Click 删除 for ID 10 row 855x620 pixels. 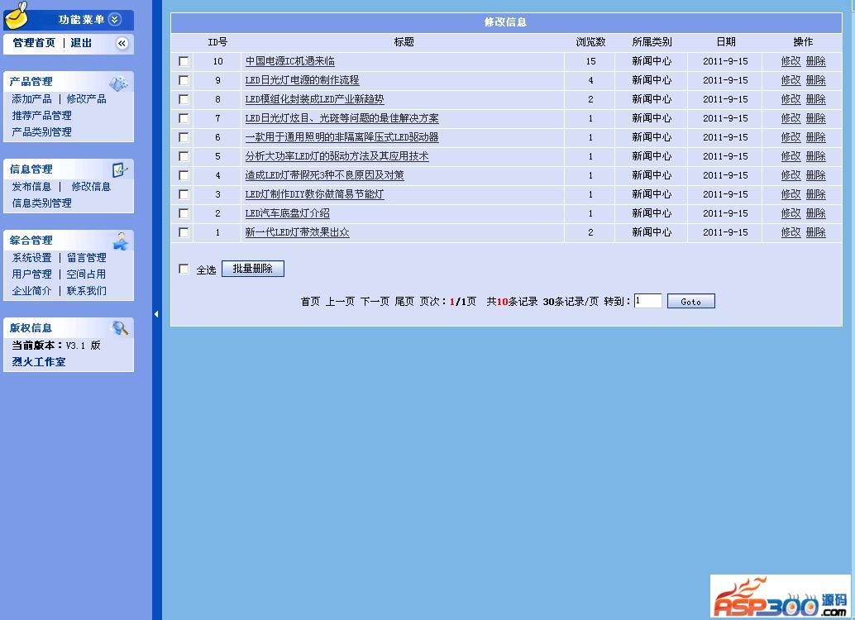point(816,61)
